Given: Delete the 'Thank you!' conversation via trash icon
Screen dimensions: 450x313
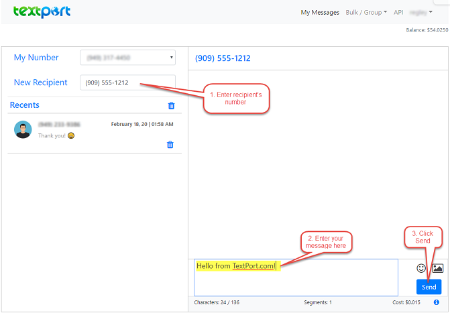Looking at the screenshot, I should pyautogui.click(x=170, y=145).
